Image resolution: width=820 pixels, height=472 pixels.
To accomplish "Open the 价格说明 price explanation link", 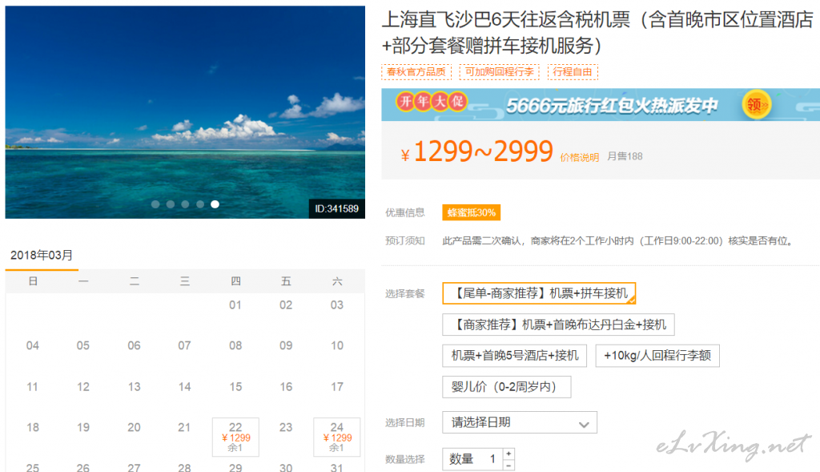I will coord(580,158).
